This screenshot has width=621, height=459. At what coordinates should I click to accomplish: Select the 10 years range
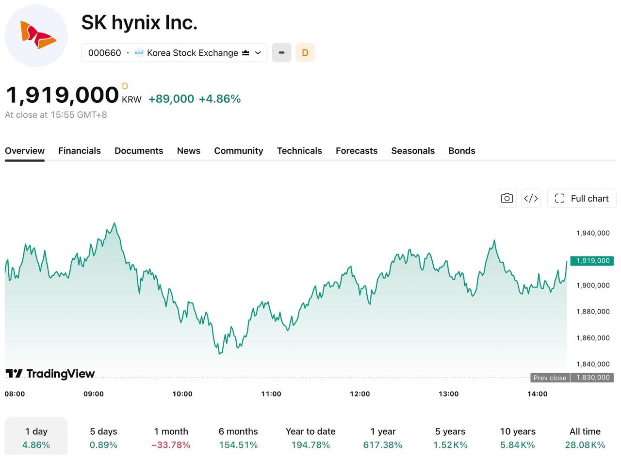(518, 437)
